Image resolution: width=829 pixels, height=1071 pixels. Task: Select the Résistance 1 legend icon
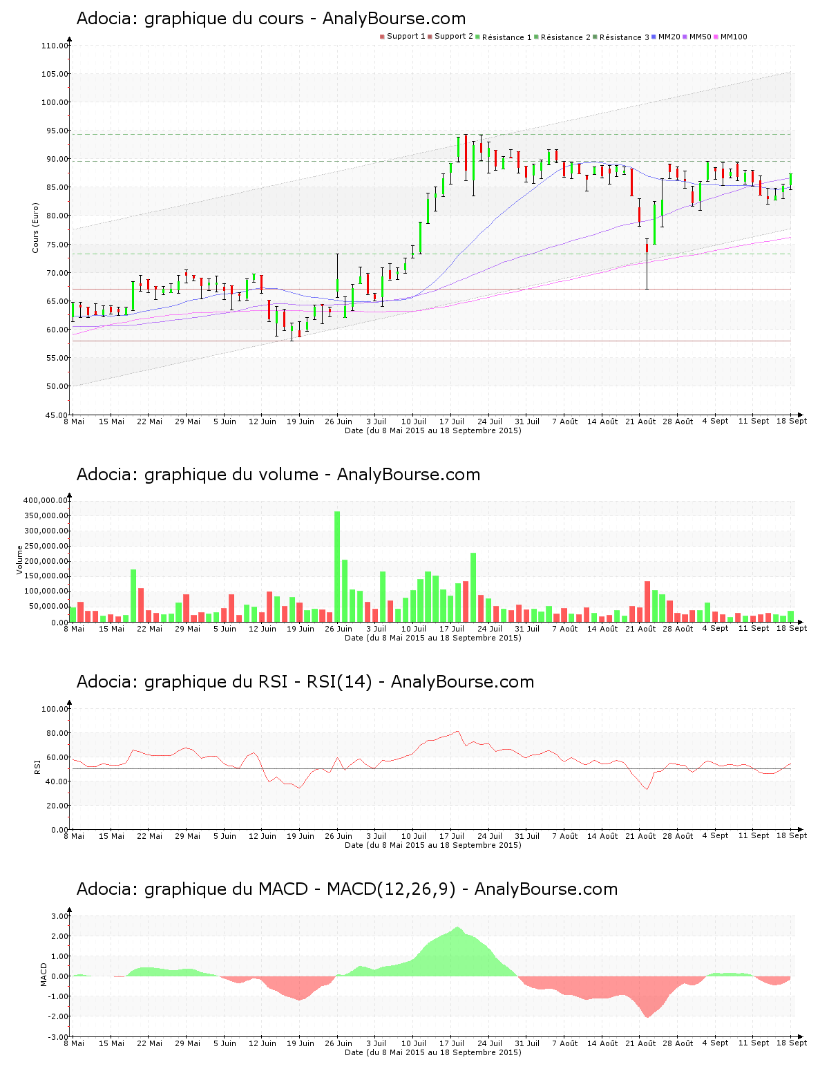click(478, 36)
